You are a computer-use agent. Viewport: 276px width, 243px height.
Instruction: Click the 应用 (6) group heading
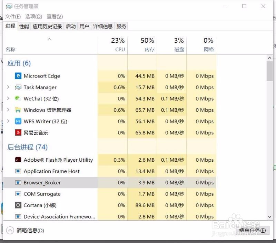[19, 63]
